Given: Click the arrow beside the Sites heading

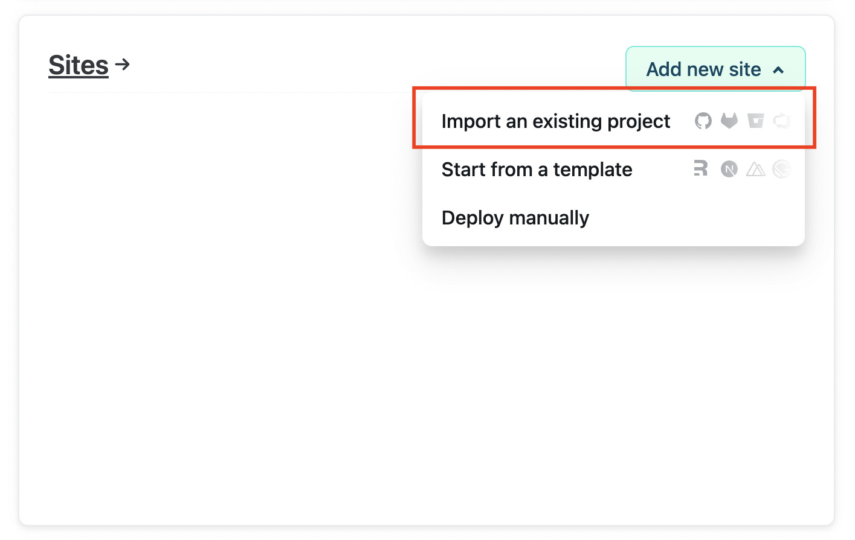Looking at the screenshot, I should click(x=123, y=64).
